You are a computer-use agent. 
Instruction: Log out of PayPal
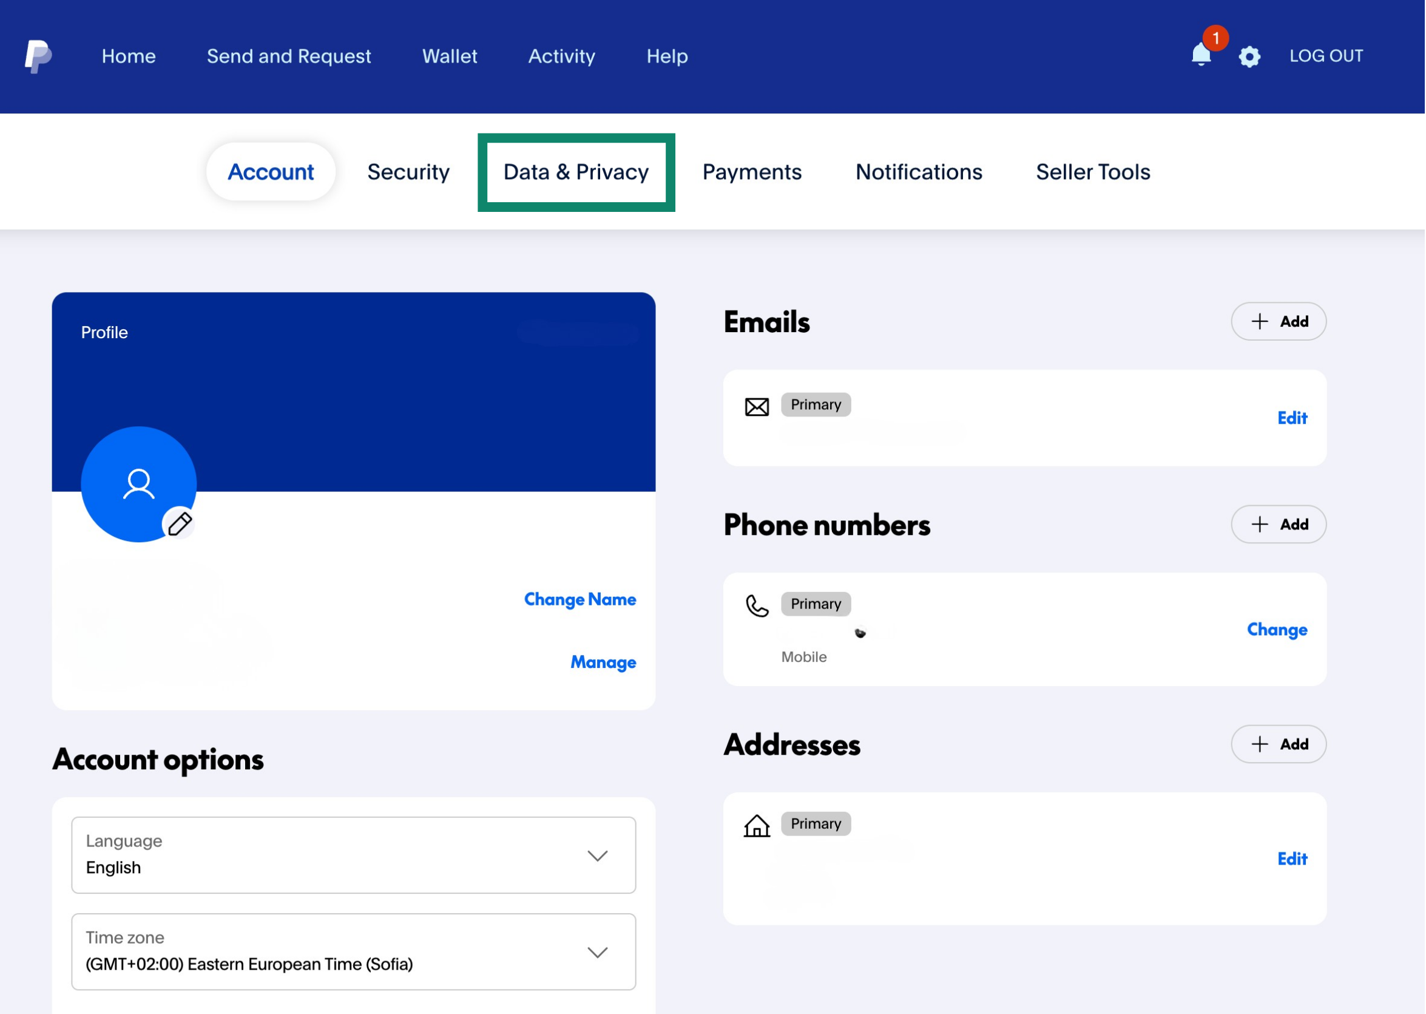1326,56
